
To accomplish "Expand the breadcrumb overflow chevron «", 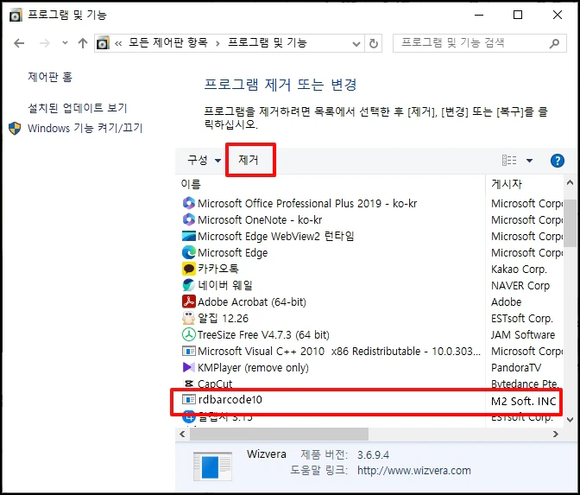I will pyautogui.click(x=118, y=44).
